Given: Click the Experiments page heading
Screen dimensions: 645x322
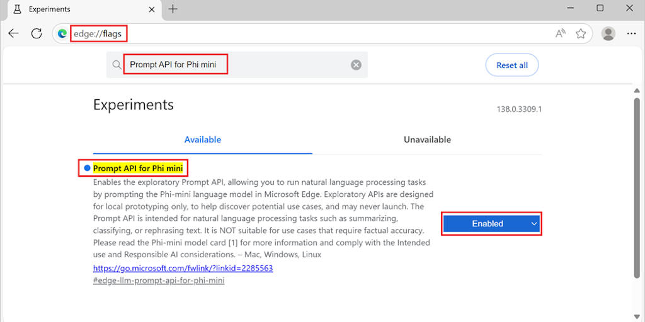Looking at the screenshot, I should point(134,105).
